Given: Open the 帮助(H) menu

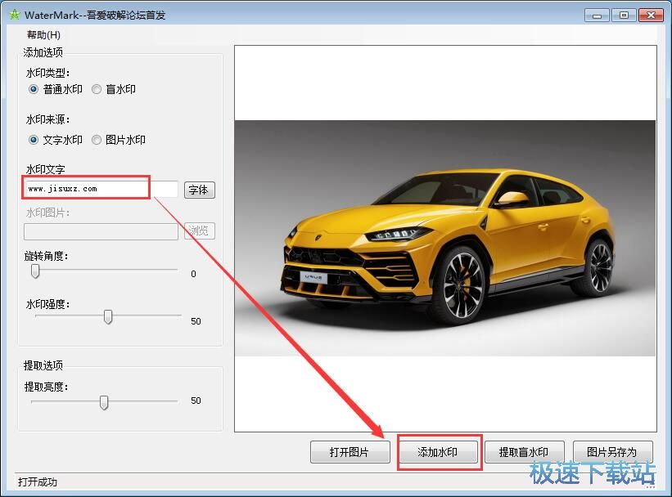Looking at the screenshot, I should tap(43, 34).
